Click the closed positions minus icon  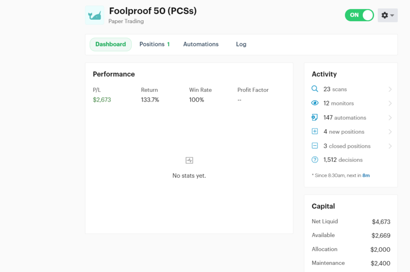[314, 146]
